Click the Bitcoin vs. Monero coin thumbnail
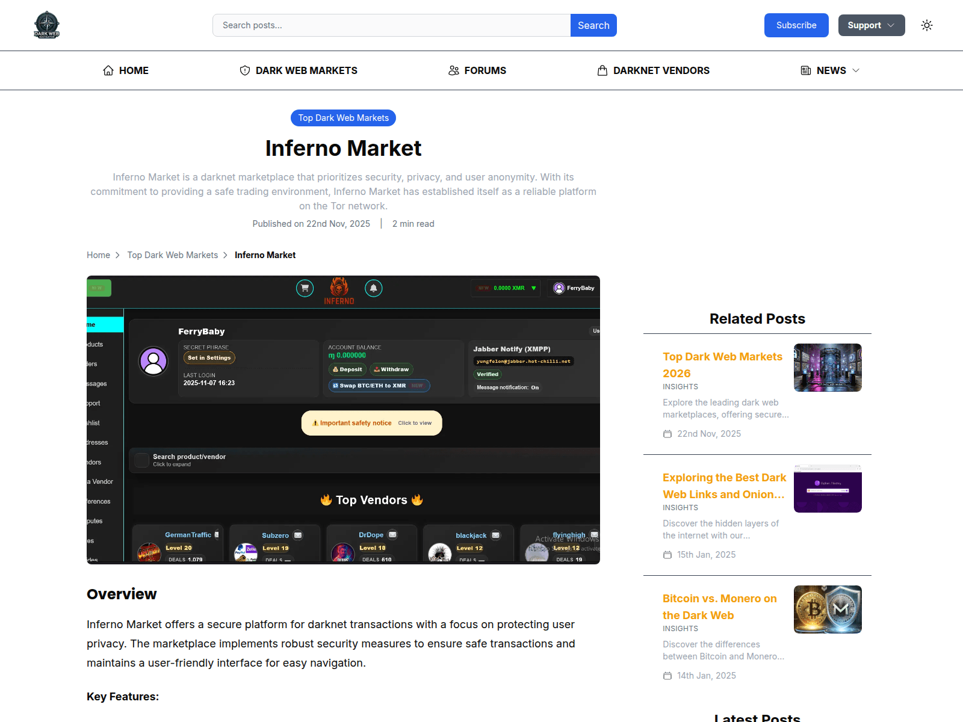This screenshot has height=722, width=963. (x=828, y=609)
